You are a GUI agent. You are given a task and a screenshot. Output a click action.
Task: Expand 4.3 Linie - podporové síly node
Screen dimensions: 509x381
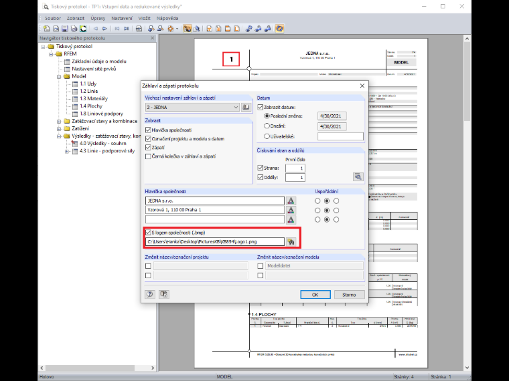click(67, 151)
